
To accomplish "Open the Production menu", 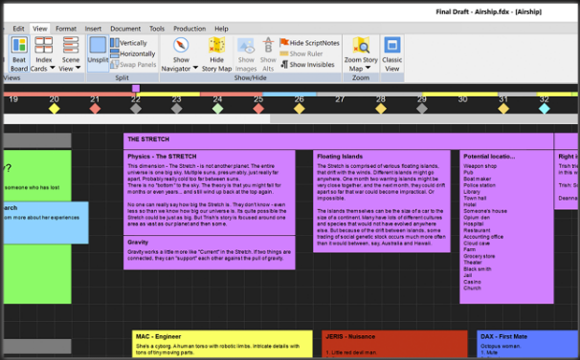I will click(190, 29).
